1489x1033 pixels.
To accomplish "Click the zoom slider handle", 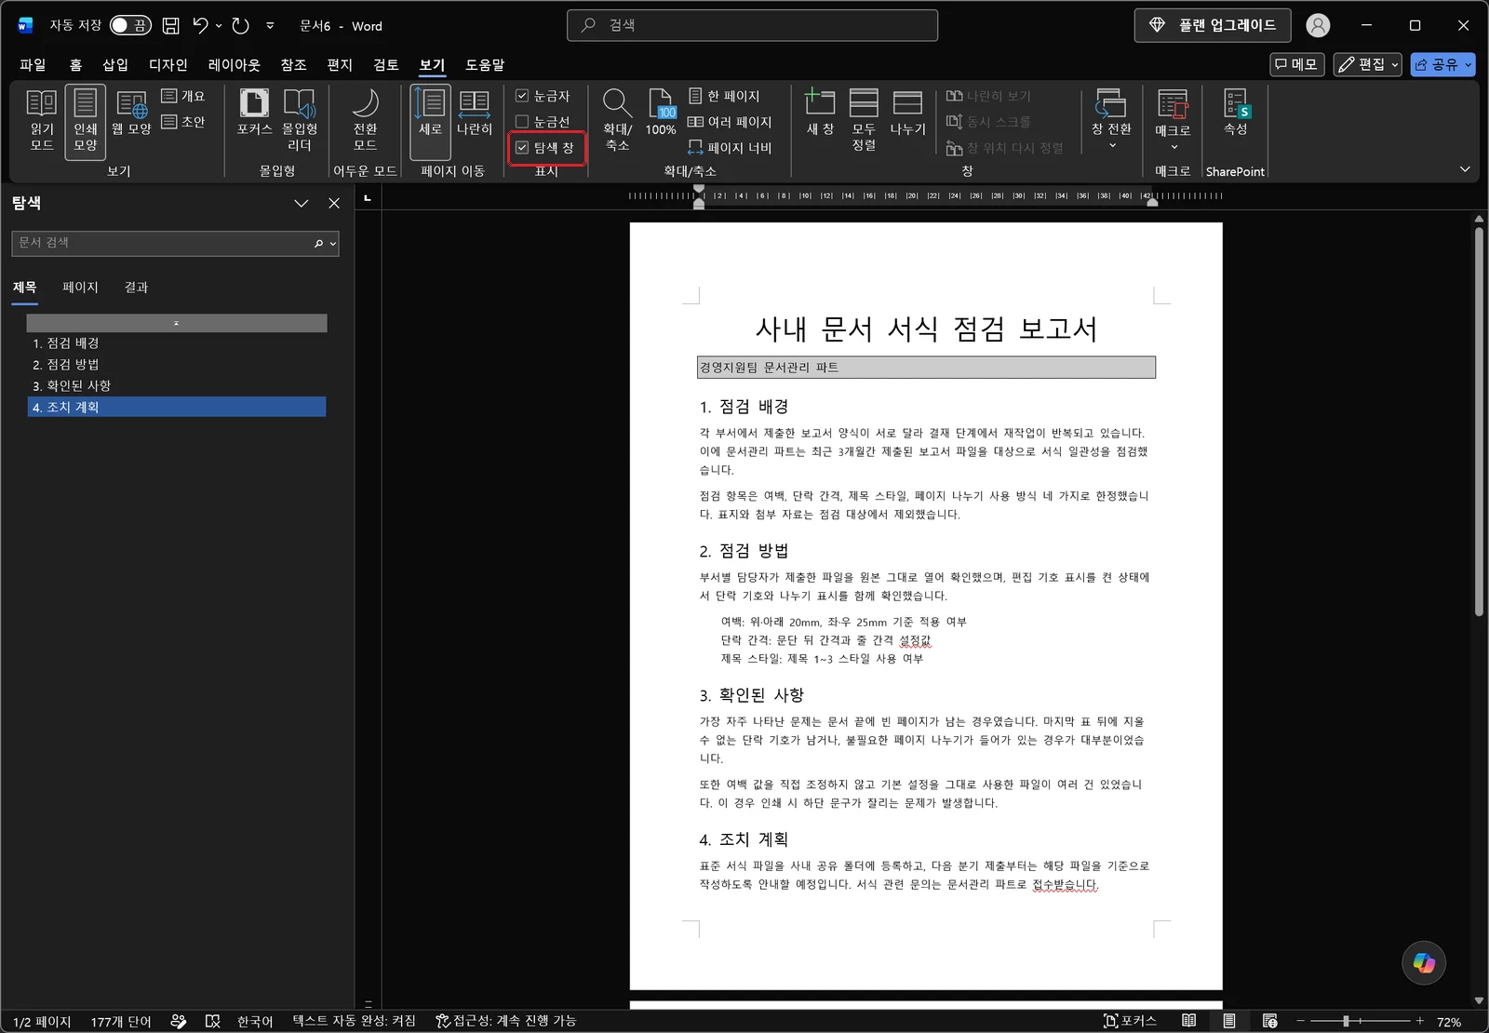I will [1346, 1021].
